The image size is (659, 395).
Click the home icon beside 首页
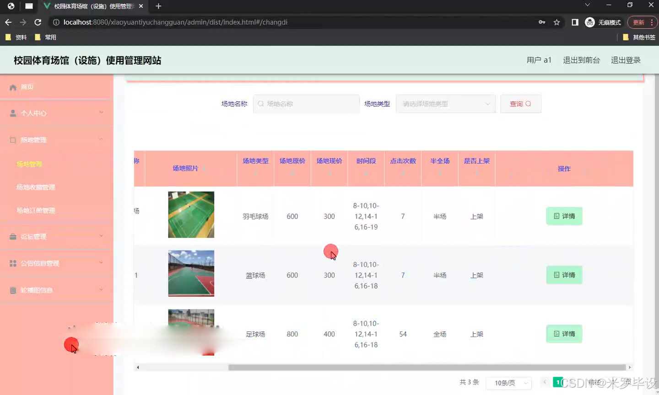click(x=13, y=86)
